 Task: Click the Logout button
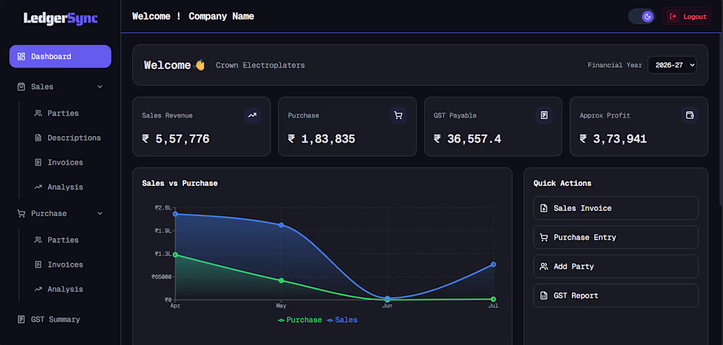point(687,16)
